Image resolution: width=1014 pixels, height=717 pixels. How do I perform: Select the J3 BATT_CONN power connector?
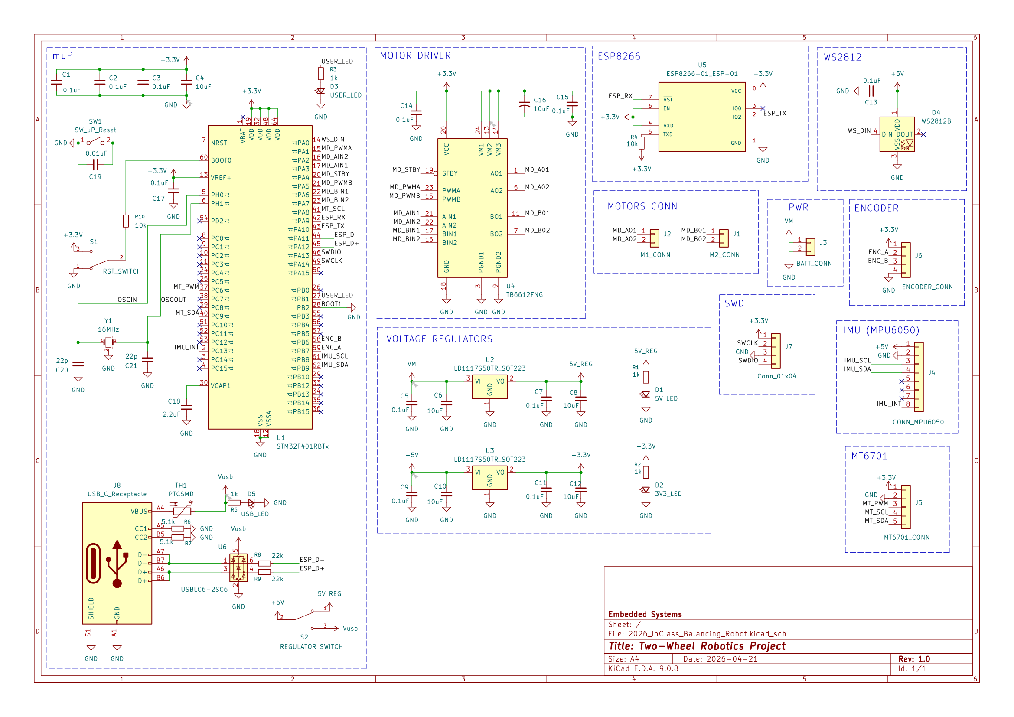click(x=810, y=247)
